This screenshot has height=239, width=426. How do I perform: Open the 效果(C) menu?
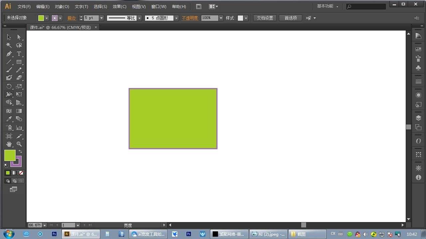[x=119, y=7]
